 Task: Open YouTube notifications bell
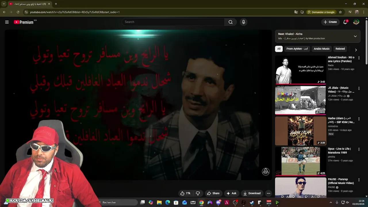(345, 22)
